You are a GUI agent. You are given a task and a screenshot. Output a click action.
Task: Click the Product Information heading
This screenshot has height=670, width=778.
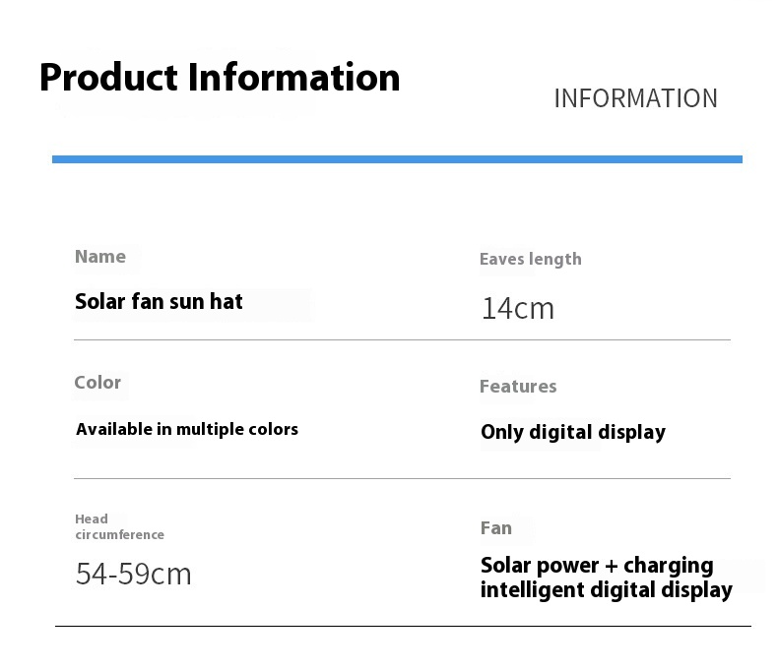[x=220, y=78]
